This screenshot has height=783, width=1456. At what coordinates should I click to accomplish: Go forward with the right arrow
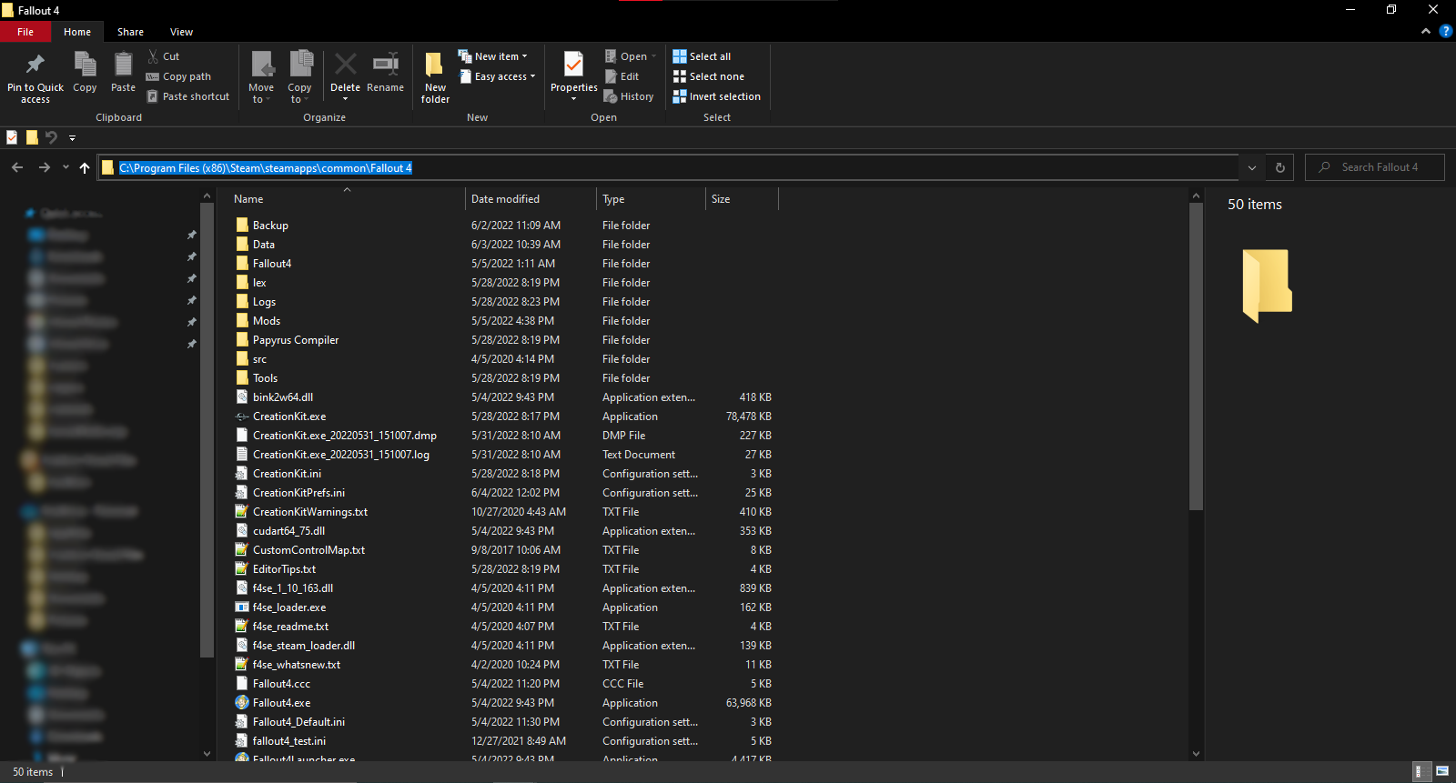44,167
